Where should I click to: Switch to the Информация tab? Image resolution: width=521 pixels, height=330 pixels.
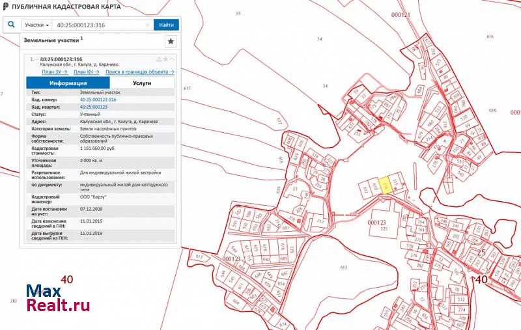pos(64,83)
